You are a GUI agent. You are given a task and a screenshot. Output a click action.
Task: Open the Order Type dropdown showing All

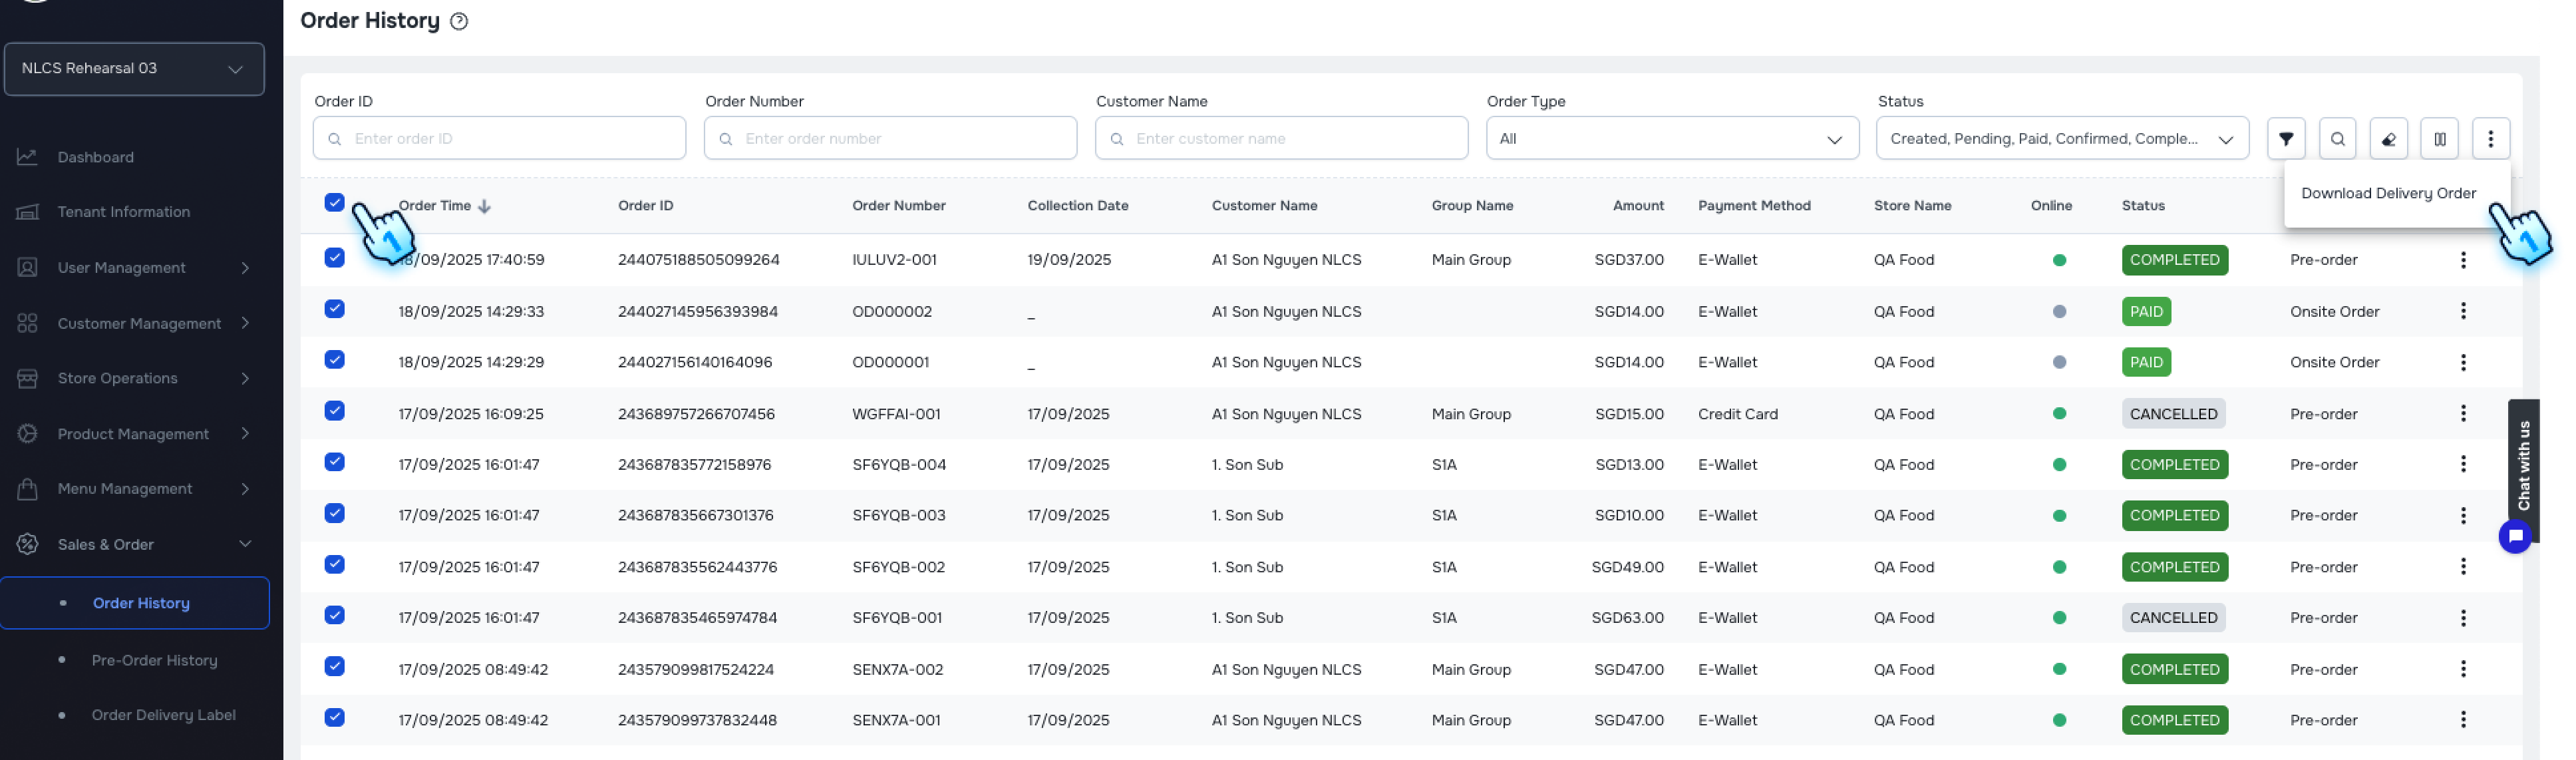pos(1671,138)
